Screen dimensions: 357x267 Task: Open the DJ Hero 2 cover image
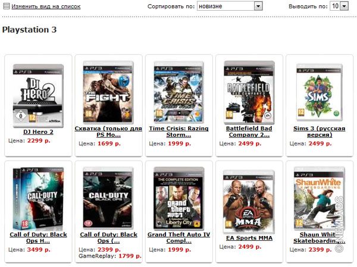click(x=38, y=96)
